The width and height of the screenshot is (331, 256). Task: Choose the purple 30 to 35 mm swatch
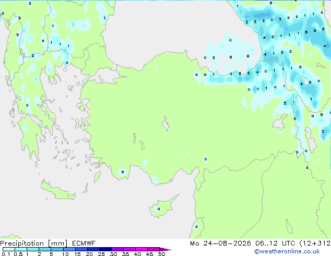click(x=117, y=249)
